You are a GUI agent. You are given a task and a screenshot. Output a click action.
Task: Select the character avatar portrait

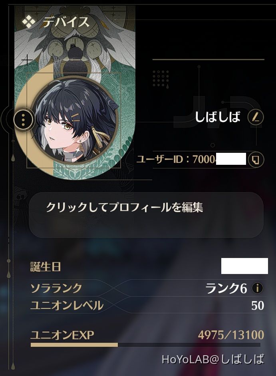[x=74, y=118]
